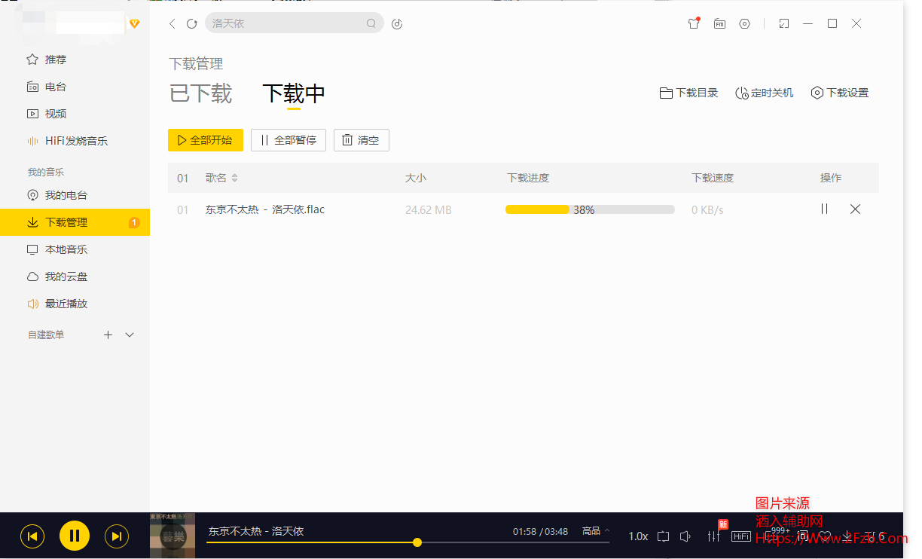Mute the volume with the speaker icon

click(x=685, y=536)
